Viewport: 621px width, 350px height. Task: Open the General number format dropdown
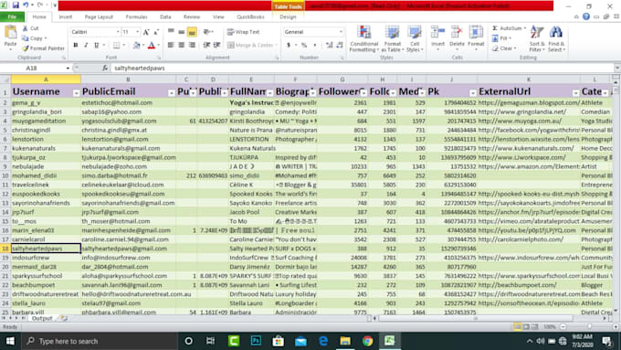click(341, 32)
